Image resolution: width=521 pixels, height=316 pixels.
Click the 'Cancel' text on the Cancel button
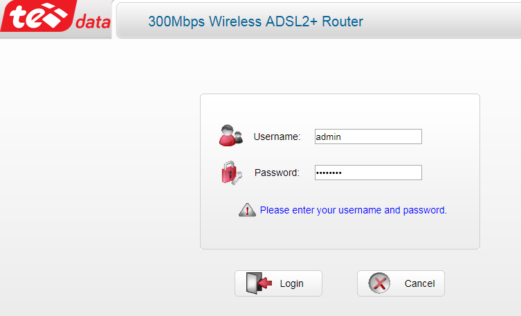tap(419, 283)
